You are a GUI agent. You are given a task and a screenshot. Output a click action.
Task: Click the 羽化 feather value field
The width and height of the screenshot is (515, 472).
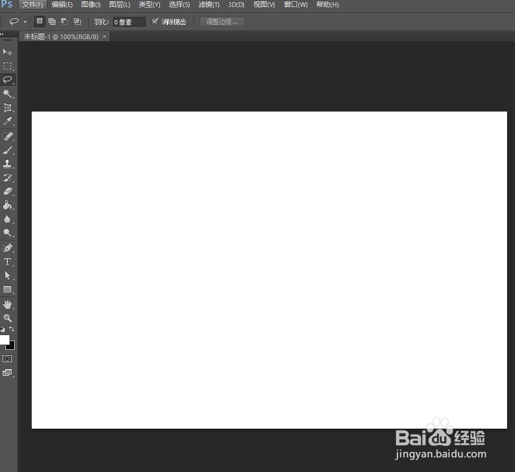click(129, 22)
